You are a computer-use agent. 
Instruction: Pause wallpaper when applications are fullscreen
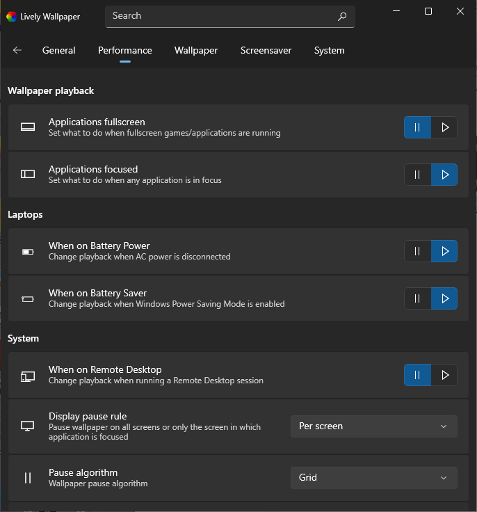coord(417,127)
